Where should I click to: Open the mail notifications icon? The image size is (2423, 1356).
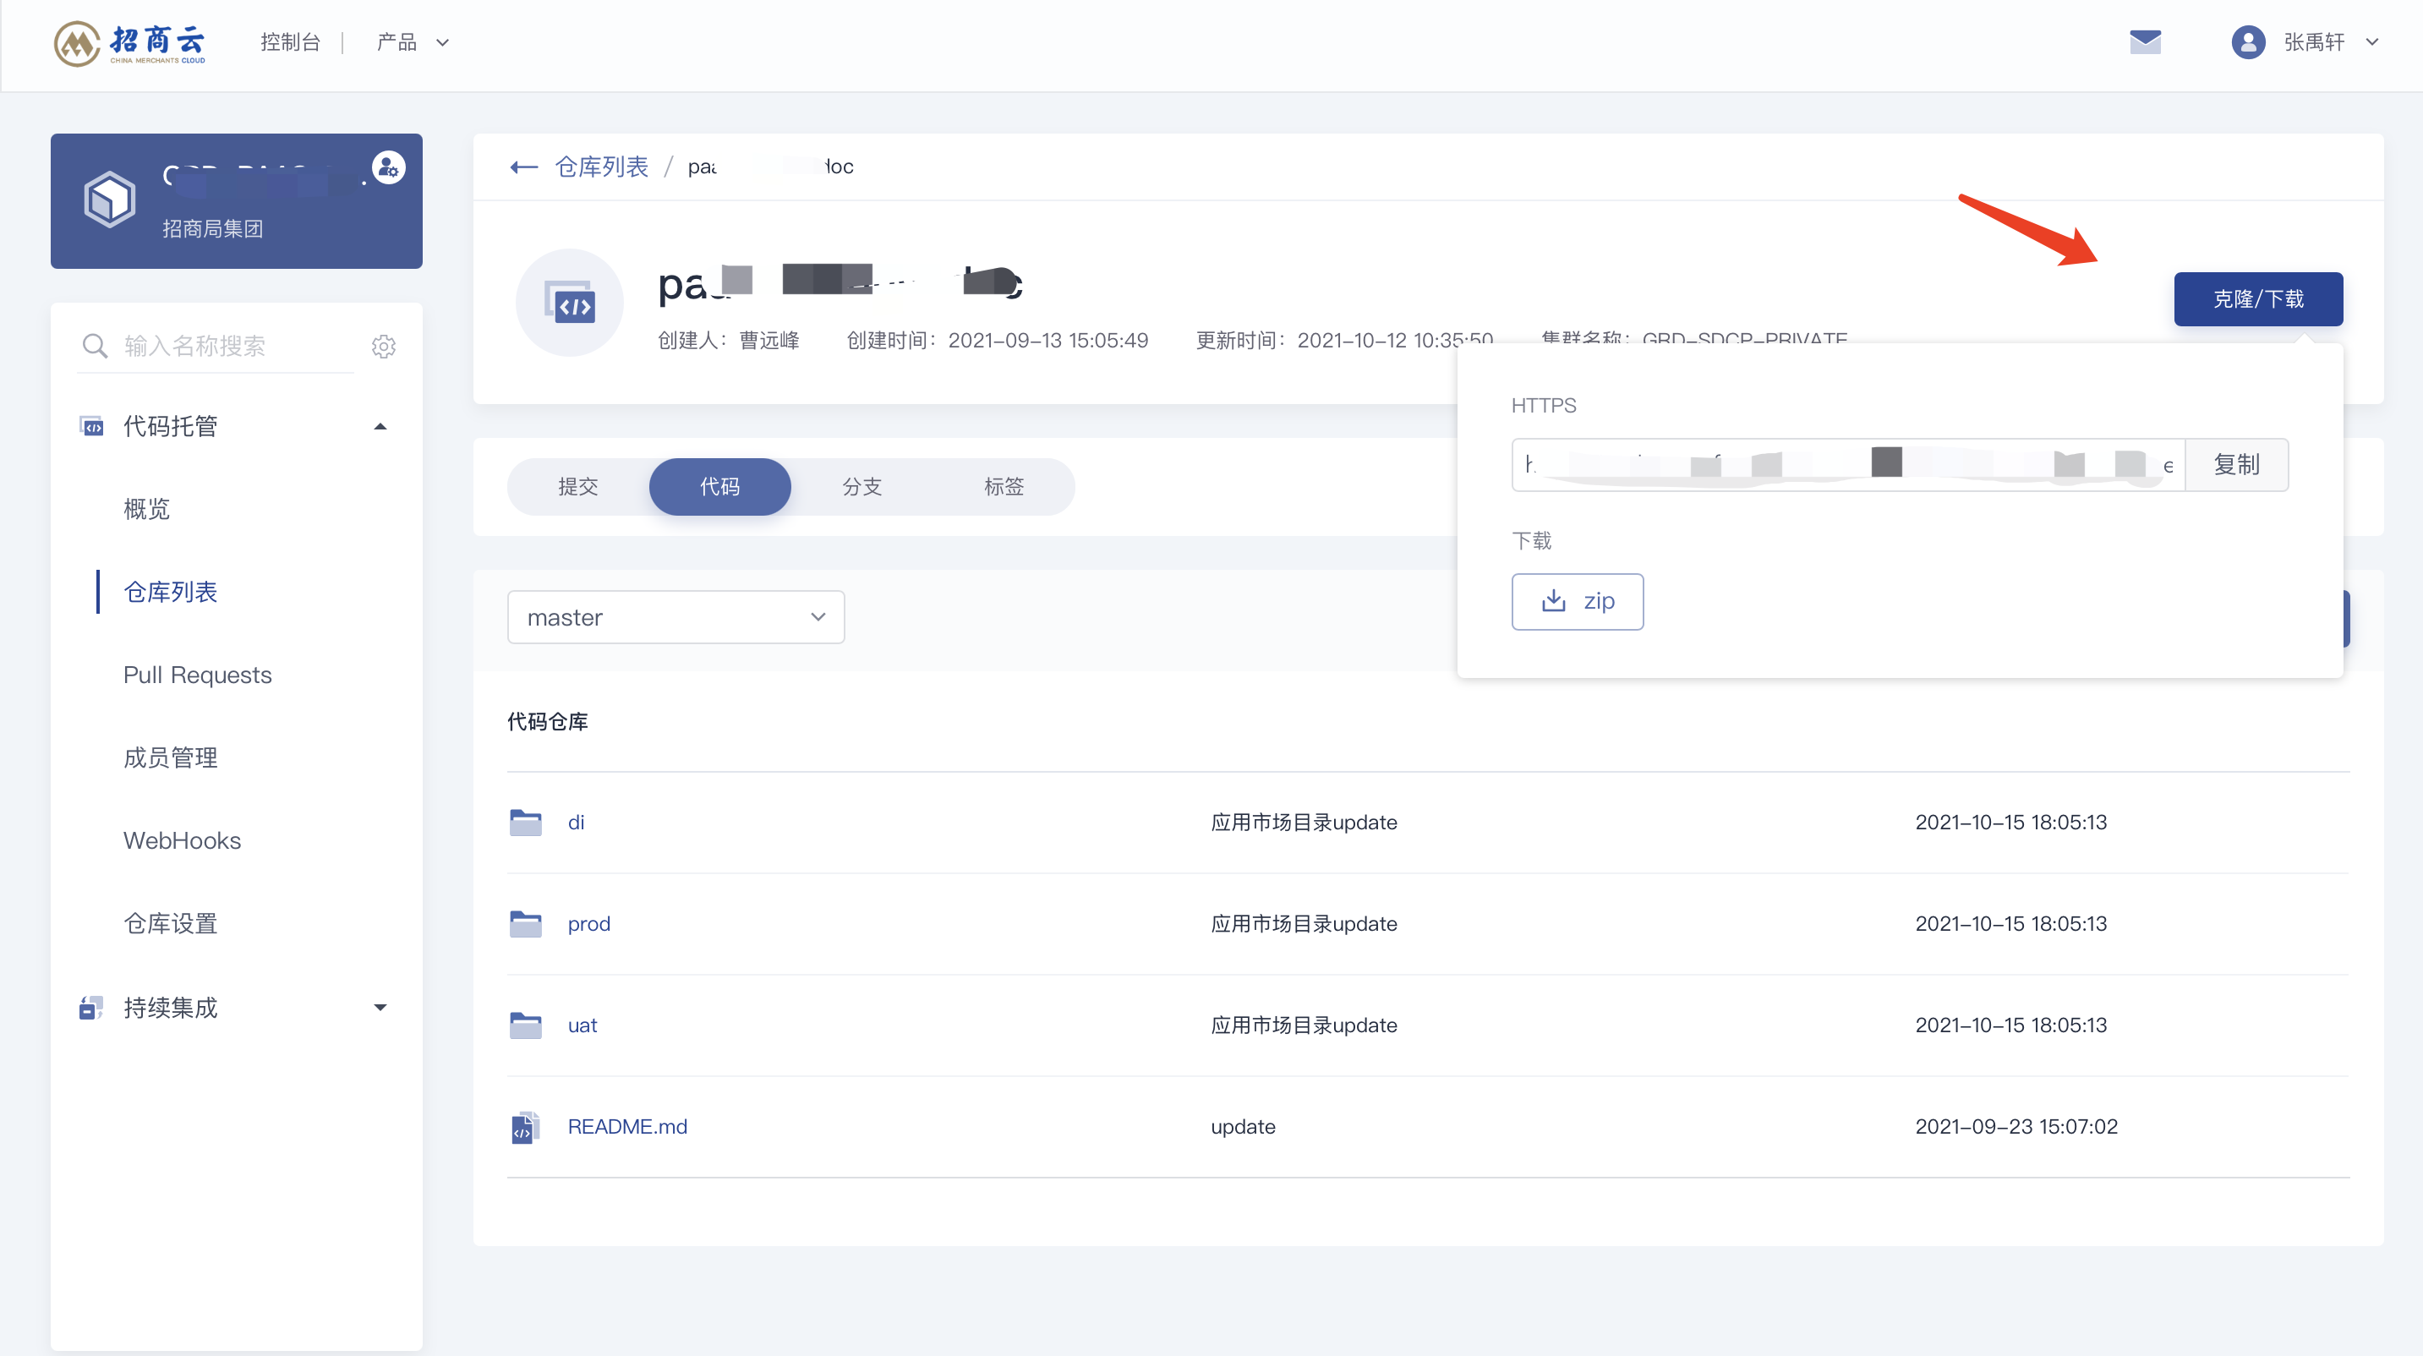2145,42
